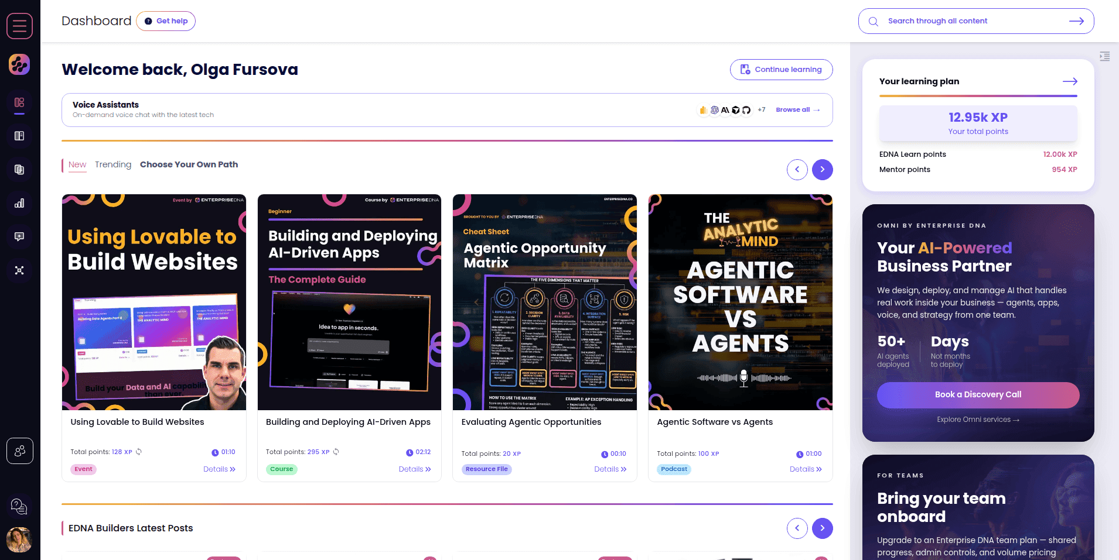1119x560 pixels.
Task: Toggle the right panel collapse icon
Action: pos(1105,56)
